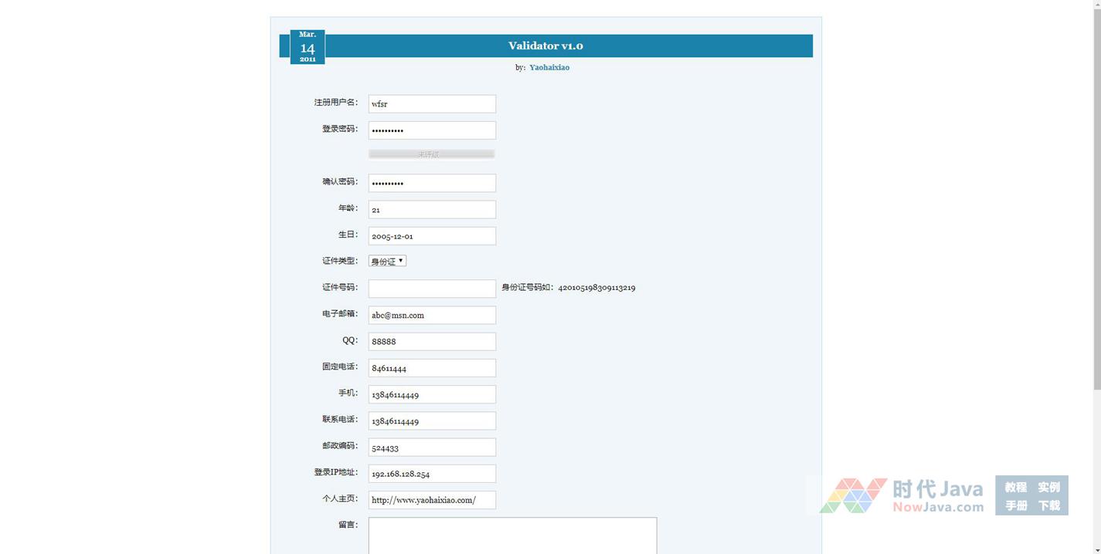
Task: Select the 年龄 field showing 21
Action: click(432, 210)
